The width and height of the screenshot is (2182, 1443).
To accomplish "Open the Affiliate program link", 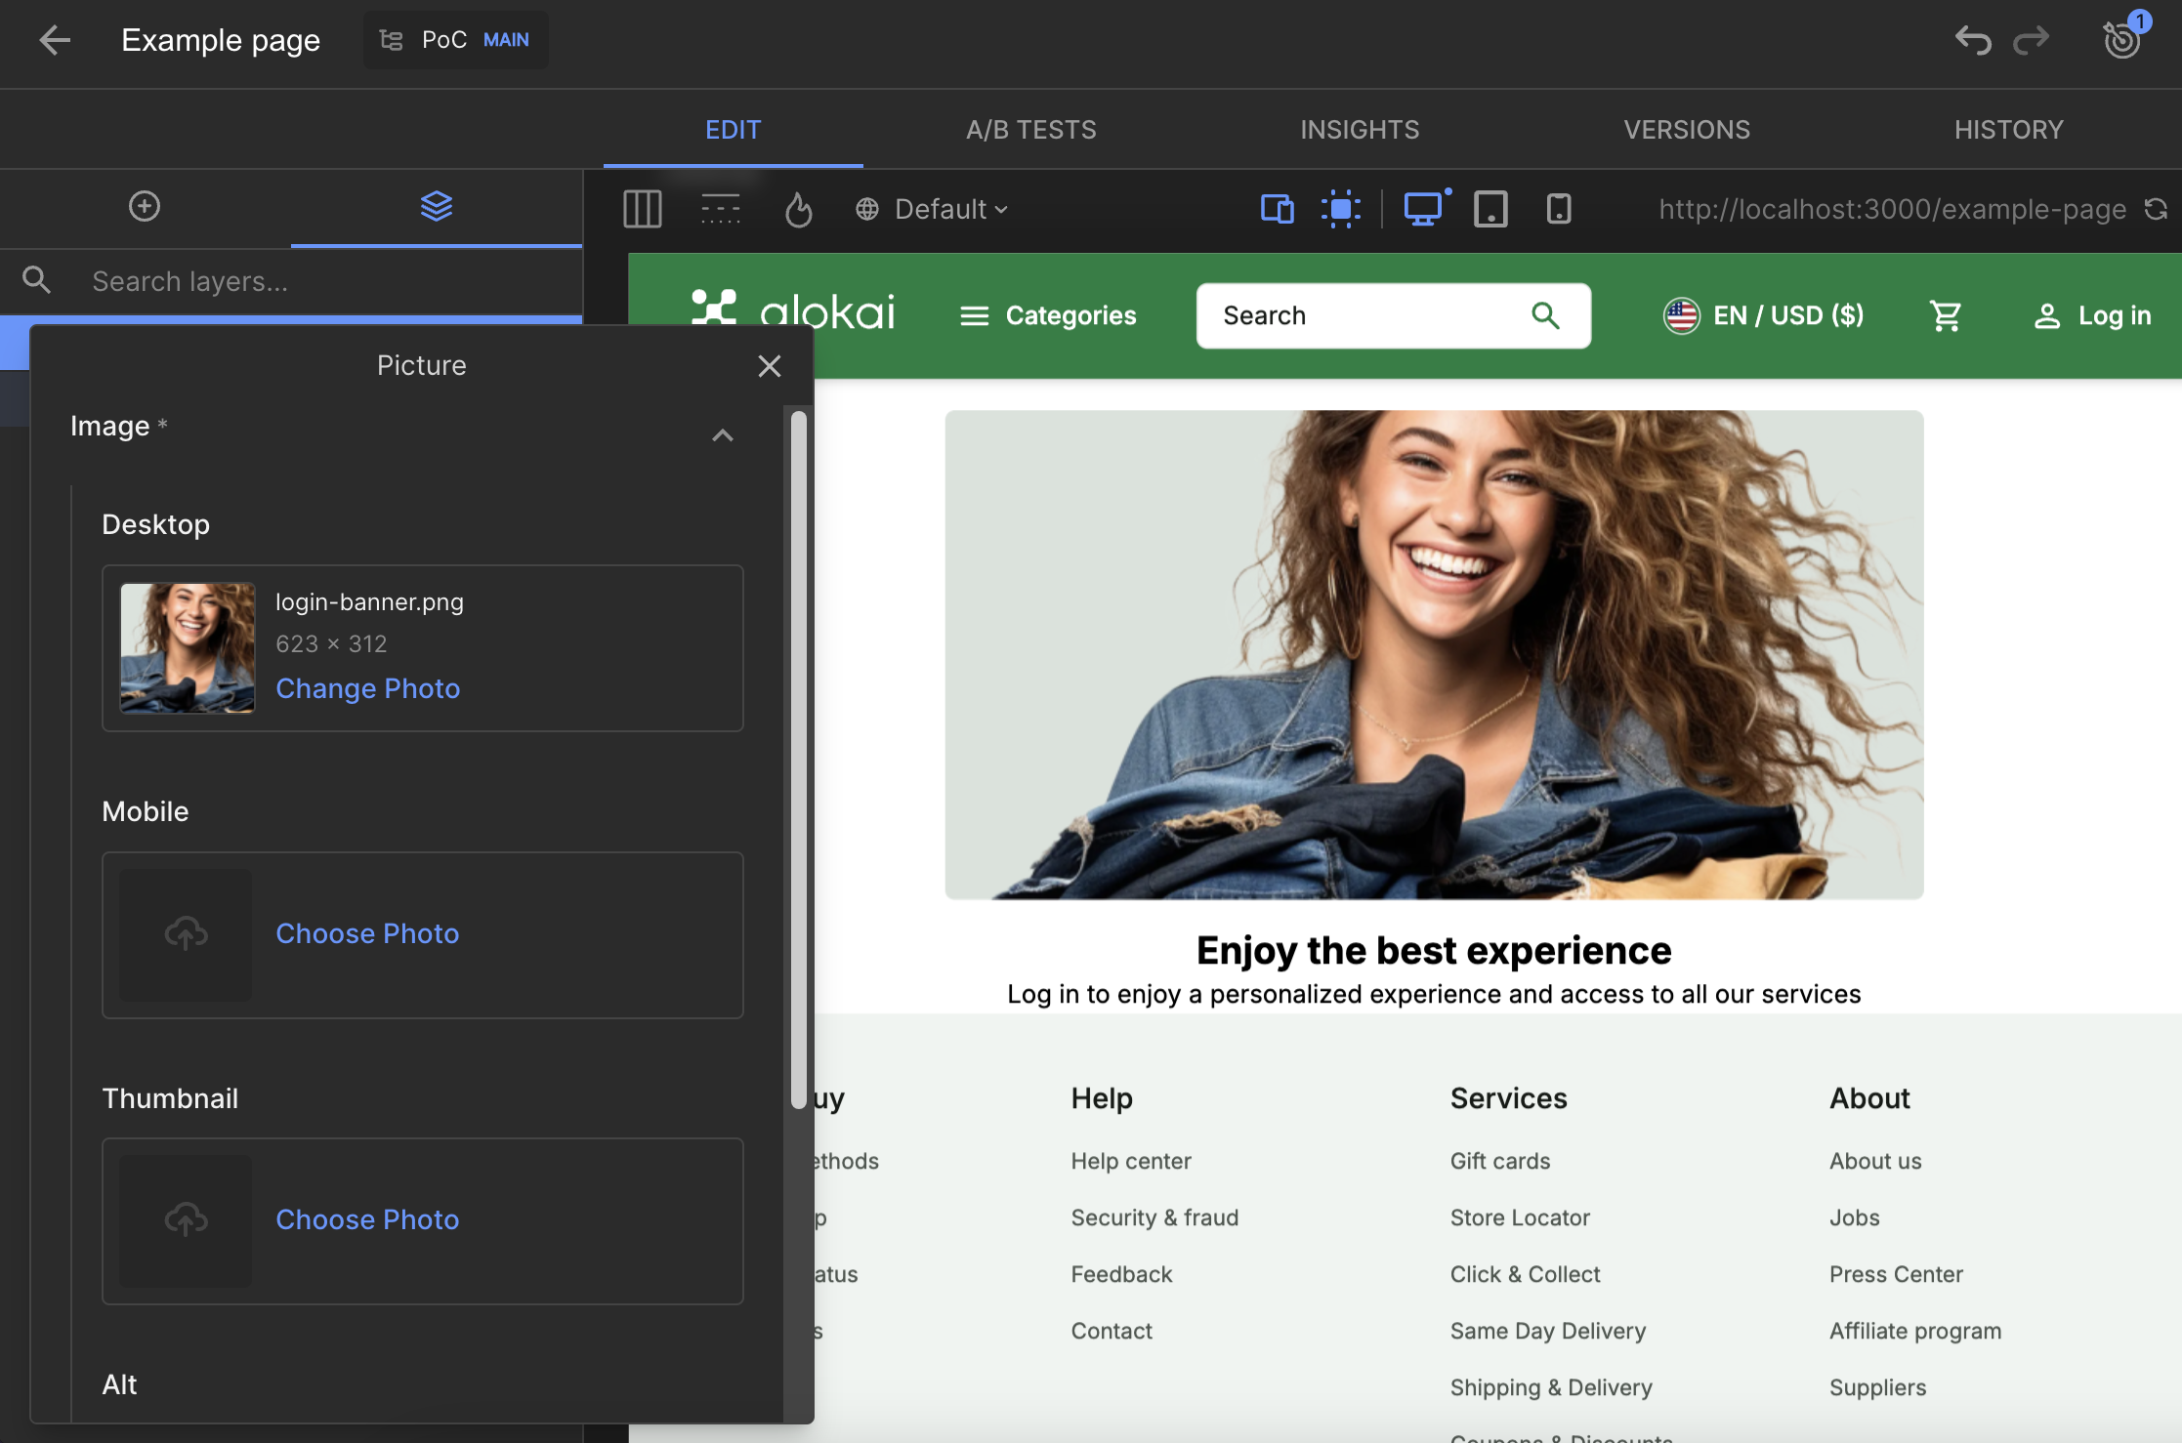I will [1915, 1331].
